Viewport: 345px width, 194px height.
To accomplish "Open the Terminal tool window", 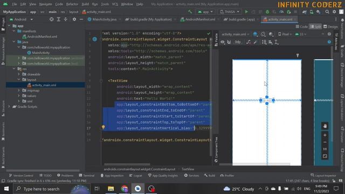I will click(87, 175).
